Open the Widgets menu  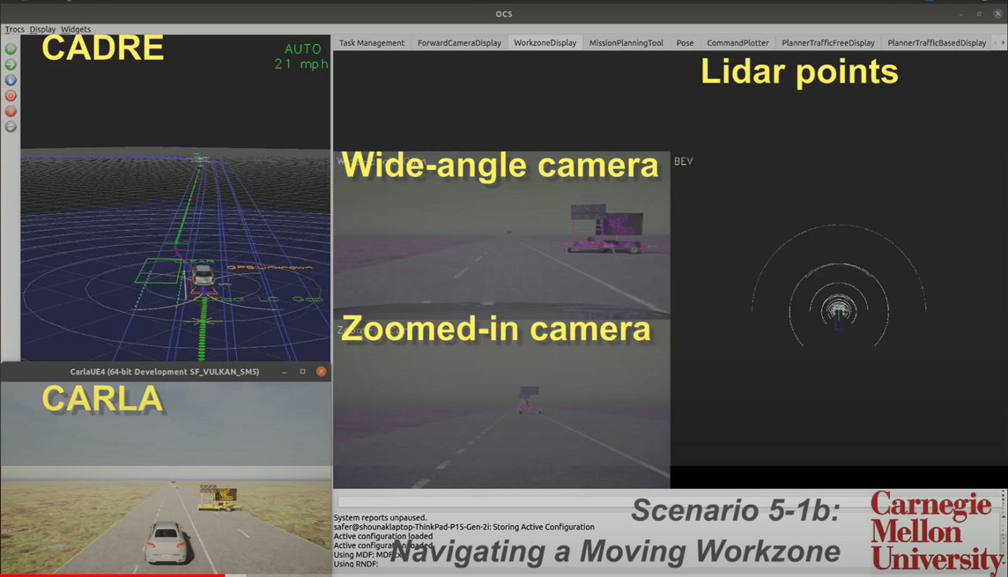point(76,30)
